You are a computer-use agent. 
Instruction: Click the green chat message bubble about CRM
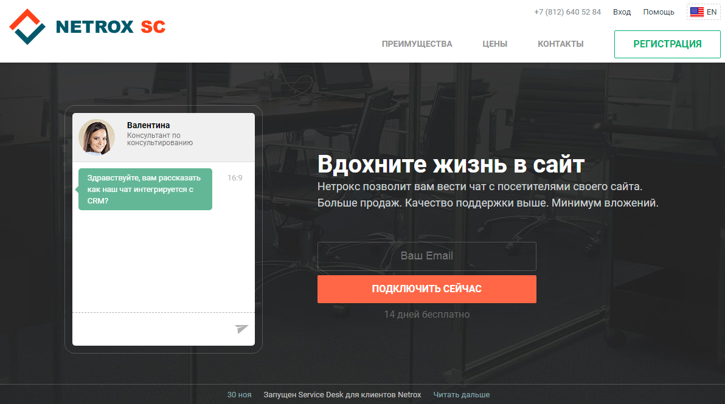[x=145, y=190]
